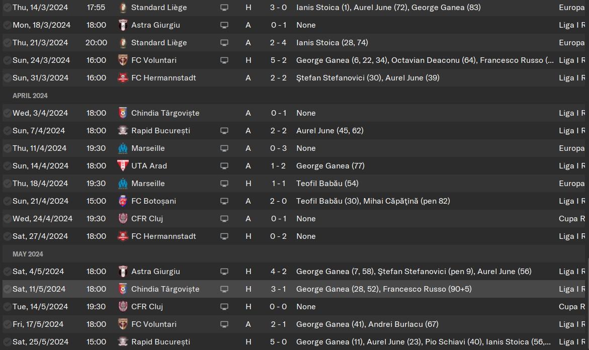
Task: Click the FC Voluntari crest on 24/3/2024
Action: point(123,60)
